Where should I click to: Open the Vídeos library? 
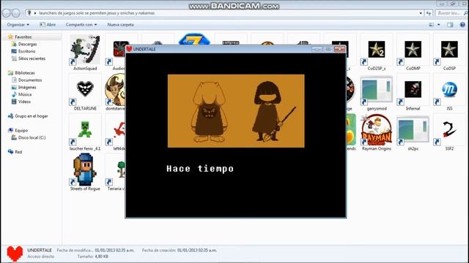(x=24, y=102)
